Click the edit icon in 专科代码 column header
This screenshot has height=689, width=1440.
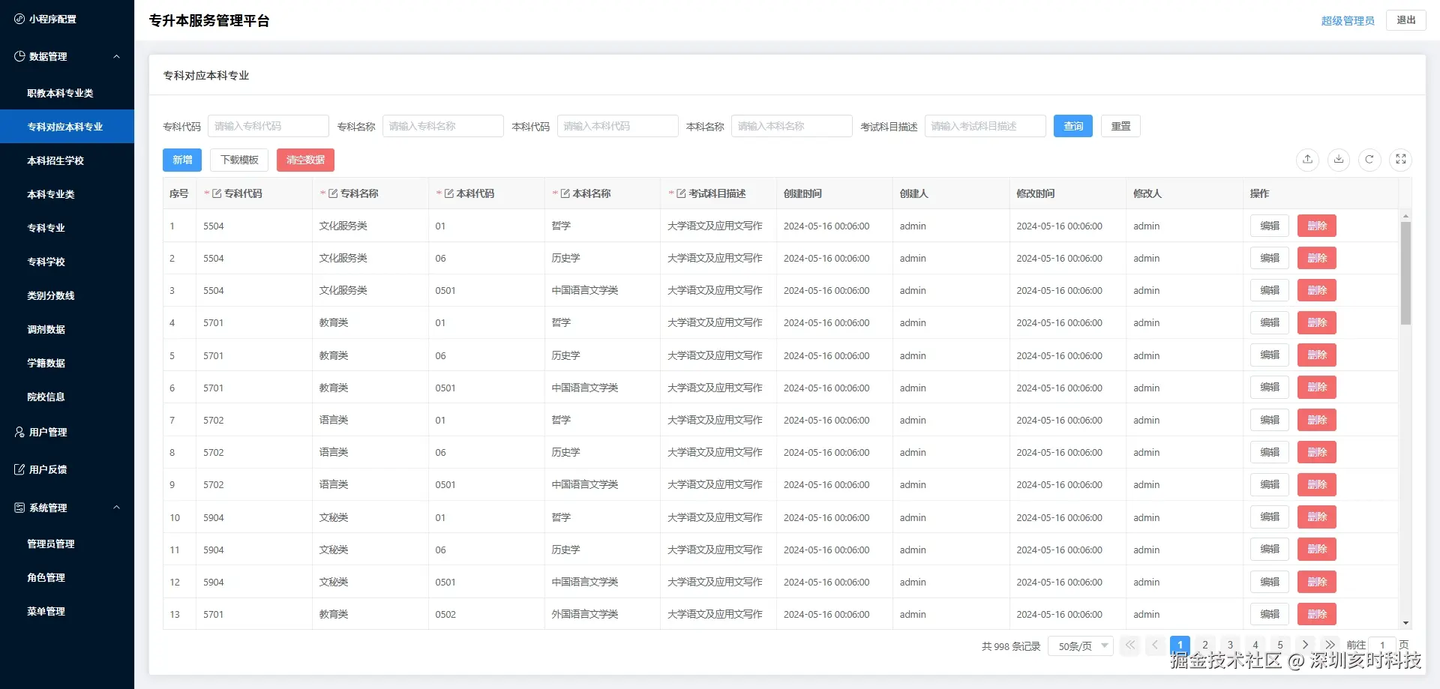(217, 193)
